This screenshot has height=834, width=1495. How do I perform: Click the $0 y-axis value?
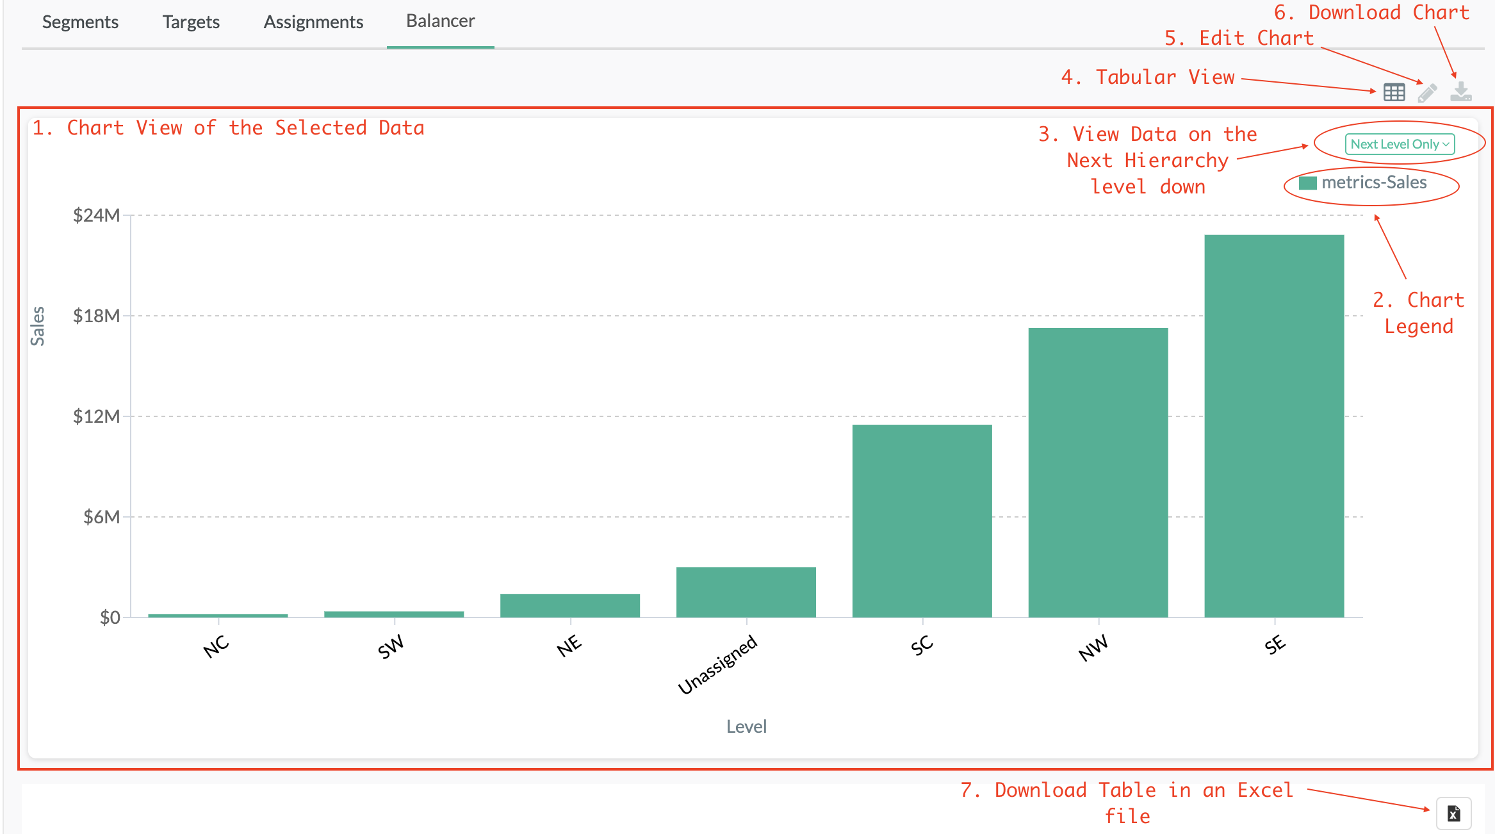[x=110, y=617]
